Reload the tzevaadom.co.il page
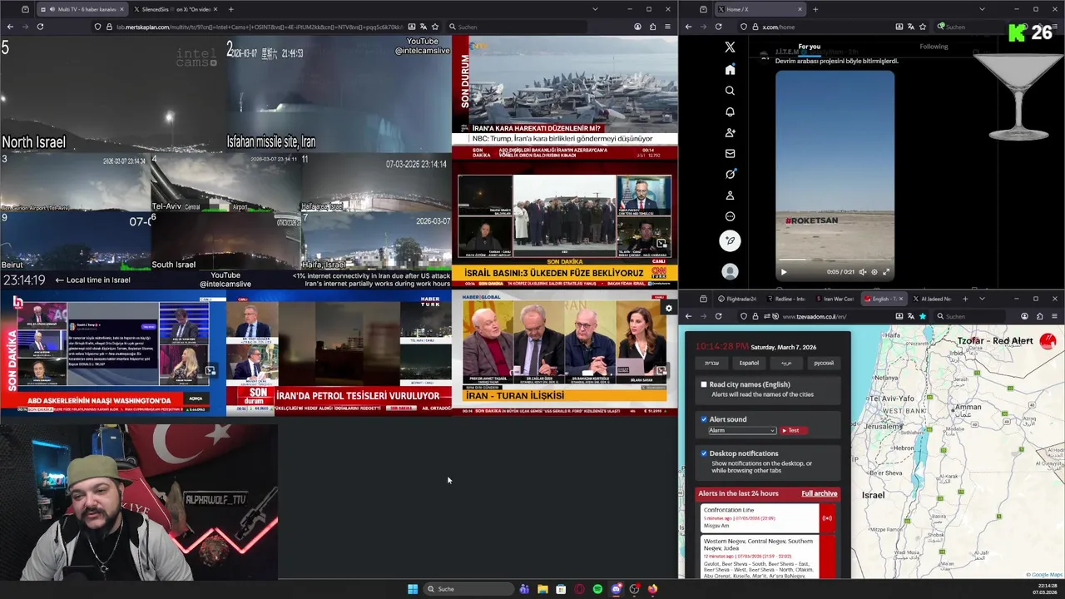Image resolution: width=1065 pixels, height=599 pixels. tap(718, 316)
